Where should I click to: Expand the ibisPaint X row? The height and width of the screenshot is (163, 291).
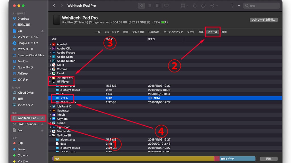50,106
